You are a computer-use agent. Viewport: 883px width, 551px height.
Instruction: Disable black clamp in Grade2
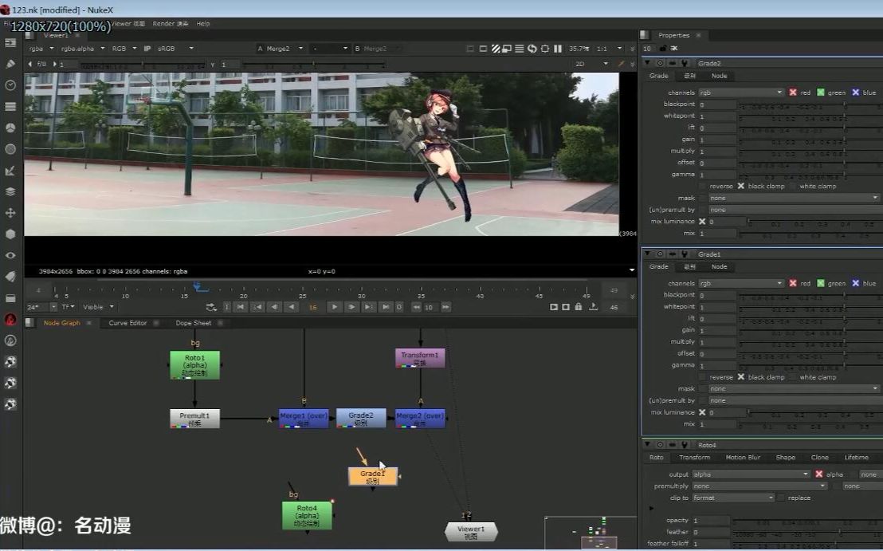click(x=741, y=186)
